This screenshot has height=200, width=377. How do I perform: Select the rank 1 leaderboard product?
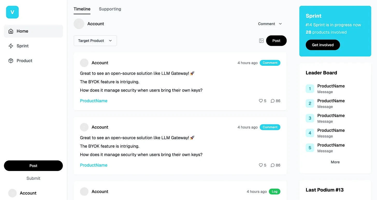[331, 86]
